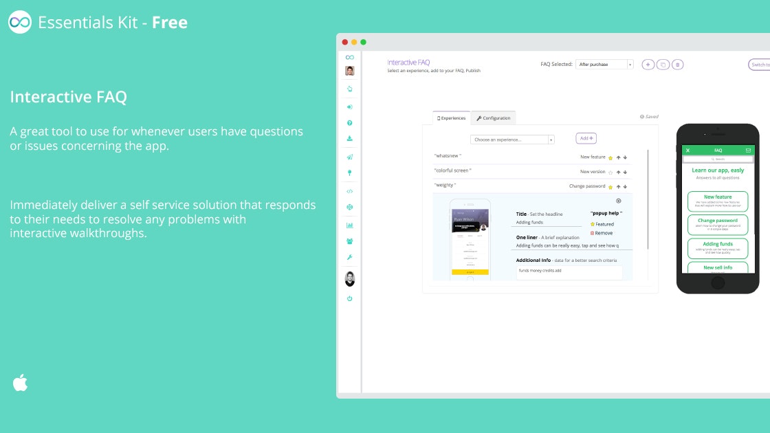Toggle featured star on New feature row

(x=610, y=157)
